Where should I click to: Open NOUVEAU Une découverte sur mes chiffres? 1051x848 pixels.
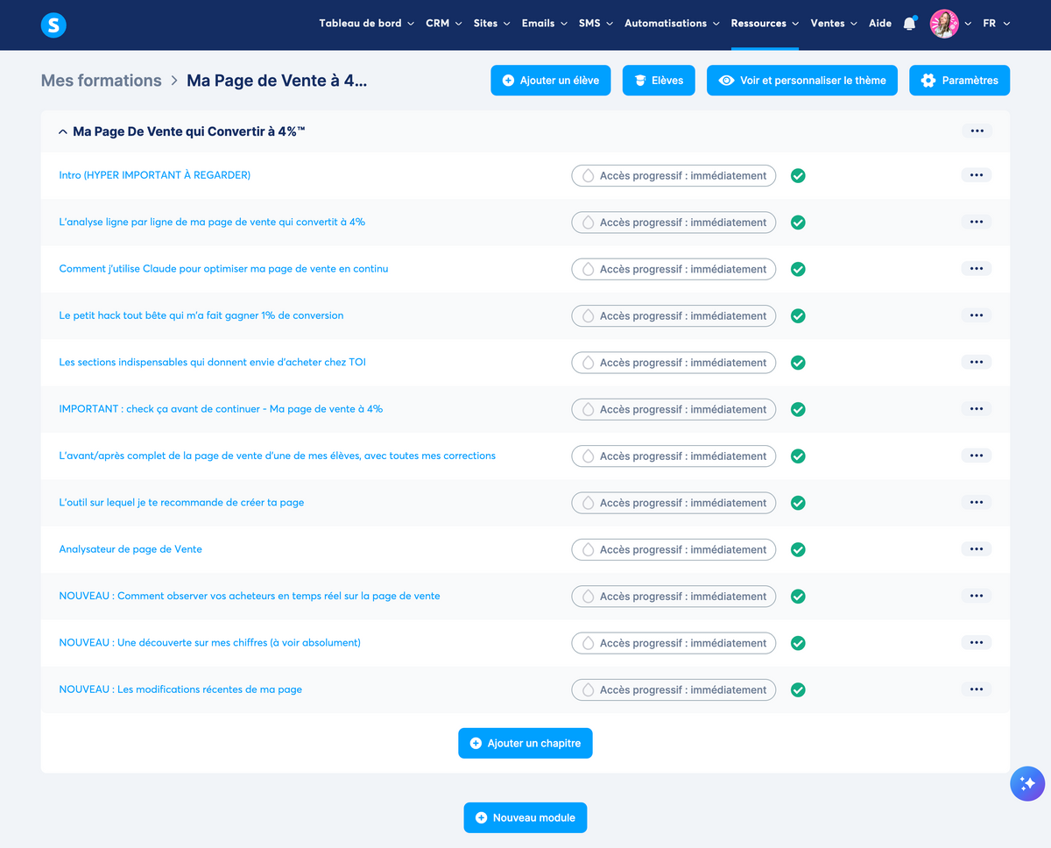pos(210,643)
